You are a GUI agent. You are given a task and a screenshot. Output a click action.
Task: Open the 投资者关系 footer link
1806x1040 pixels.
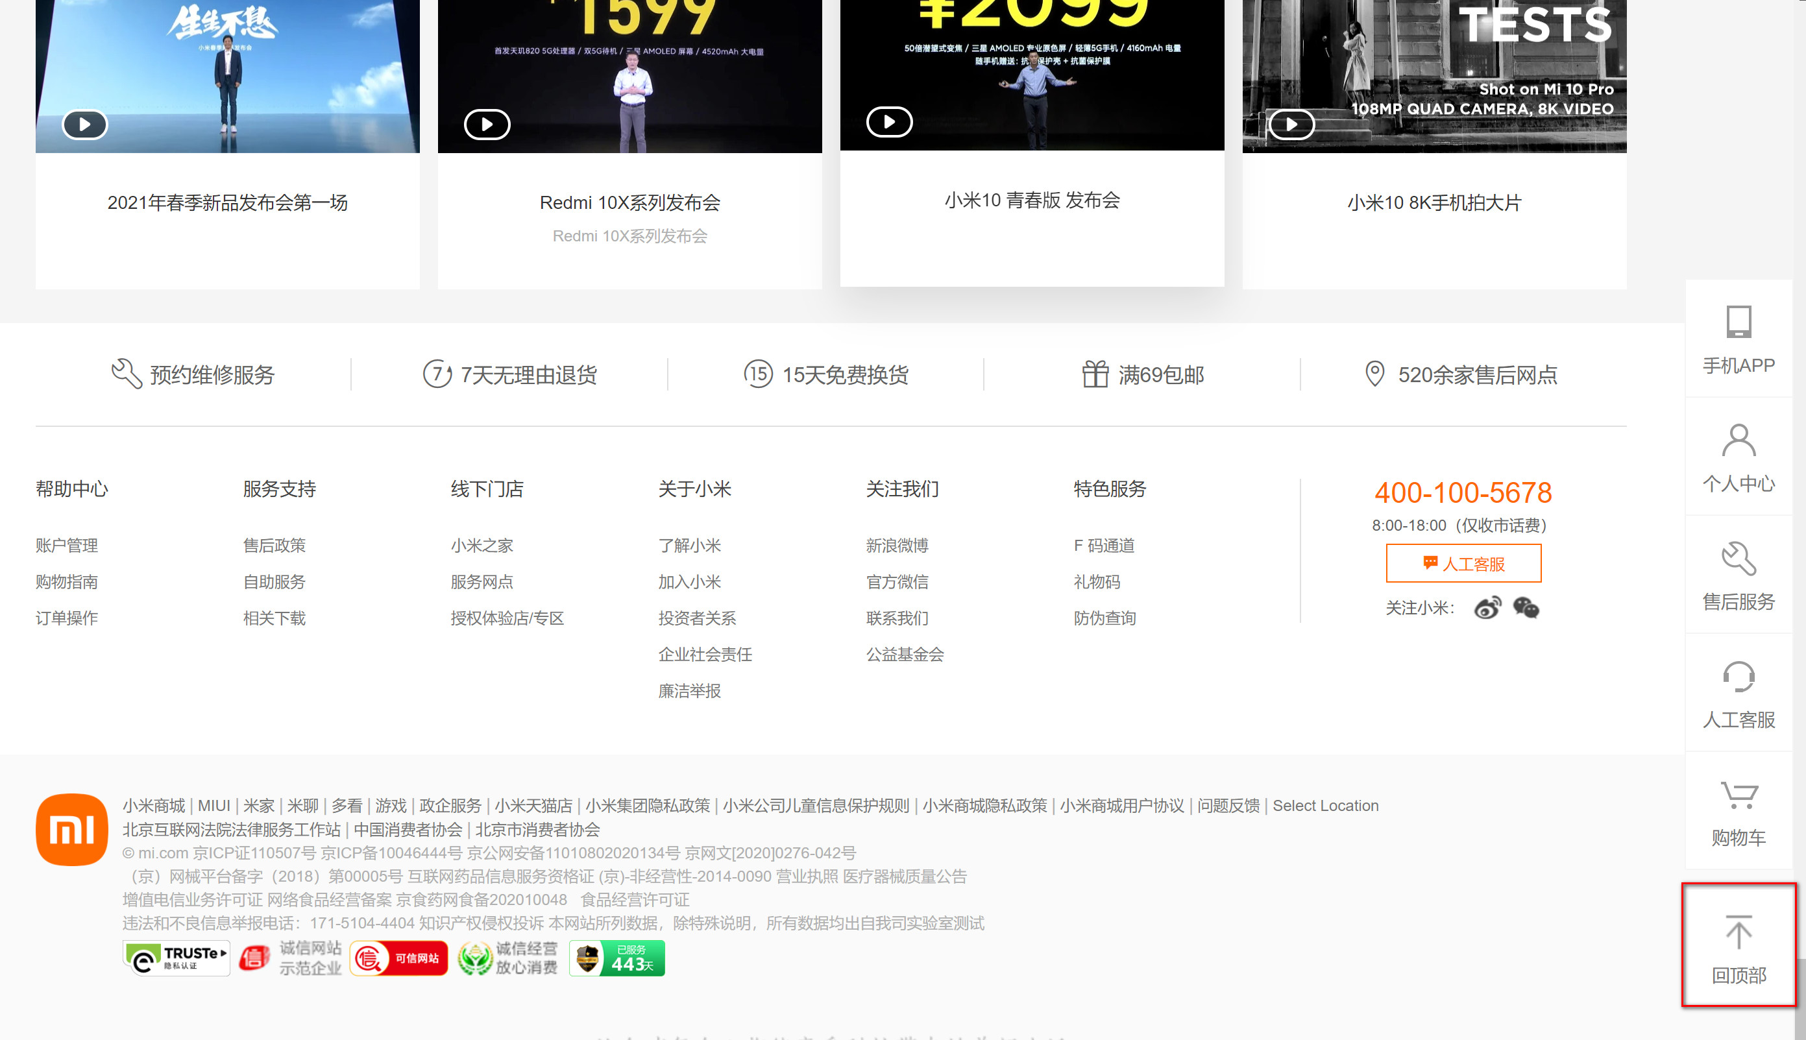(x=696, y=618)
